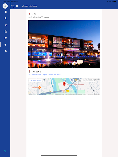Open the address link 18 Chemin de la Loge
The image size is (118, 157).
coord(45,75)
